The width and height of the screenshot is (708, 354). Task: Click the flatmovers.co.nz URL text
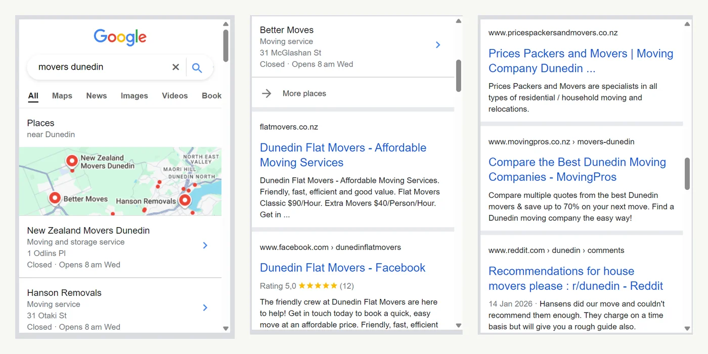click(x=289, y=127)
